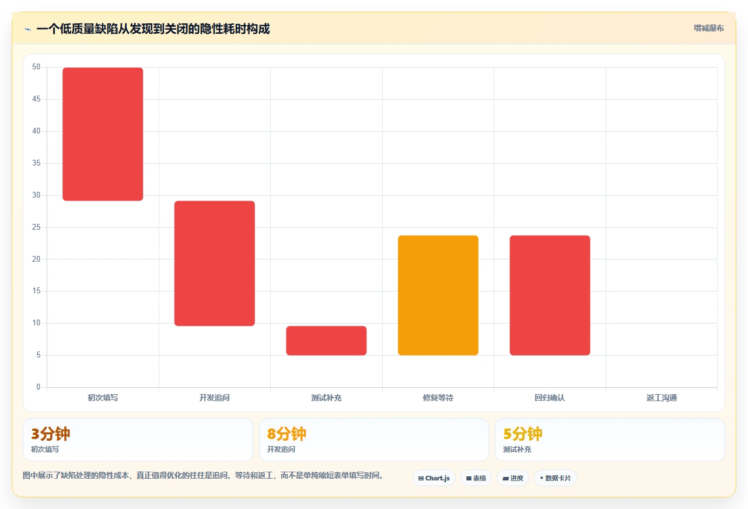Viewport: 748px width, 509px height.
Task: Click the 初次填写 x-axis label
Action: (103, 398)
